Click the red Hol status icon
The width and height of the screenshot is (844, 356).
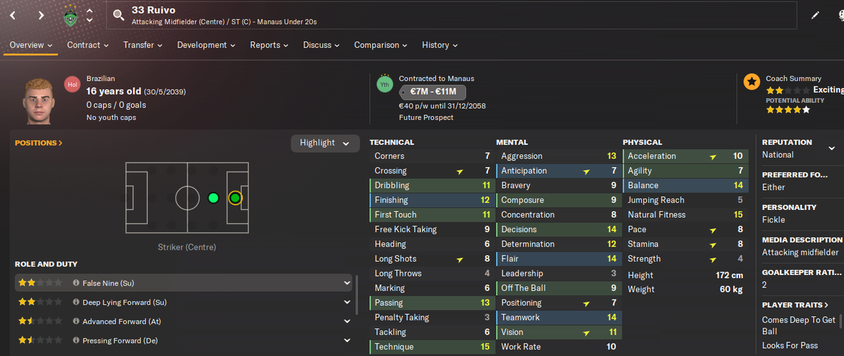pos(73,84)
